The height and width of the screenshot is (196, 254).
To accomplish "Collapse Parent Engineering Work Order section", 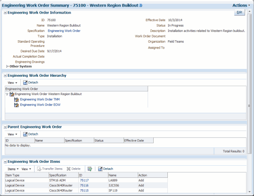I will [x=5, y=127].
